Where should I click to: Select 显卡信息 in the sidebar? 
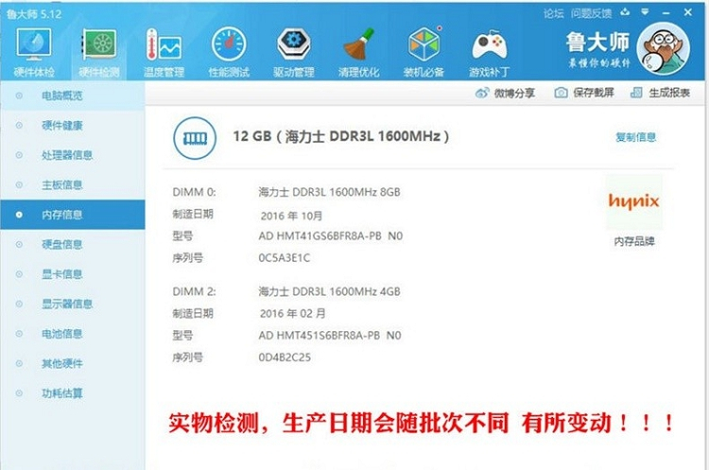tap(73, 274)
